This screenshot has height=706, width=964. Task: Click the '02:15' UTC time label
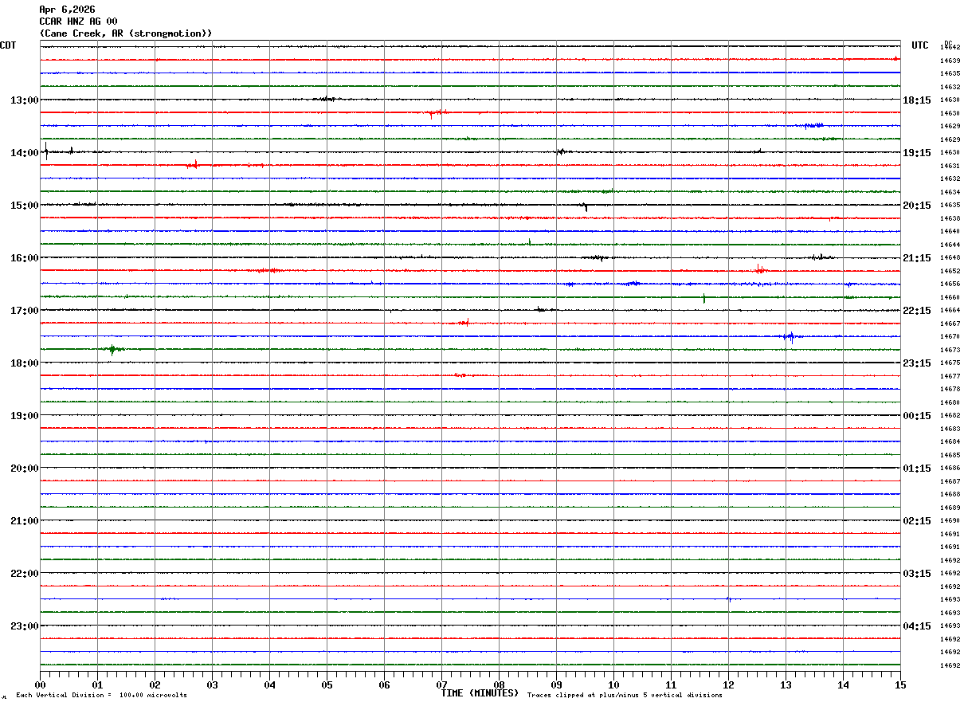coord(917,520)
